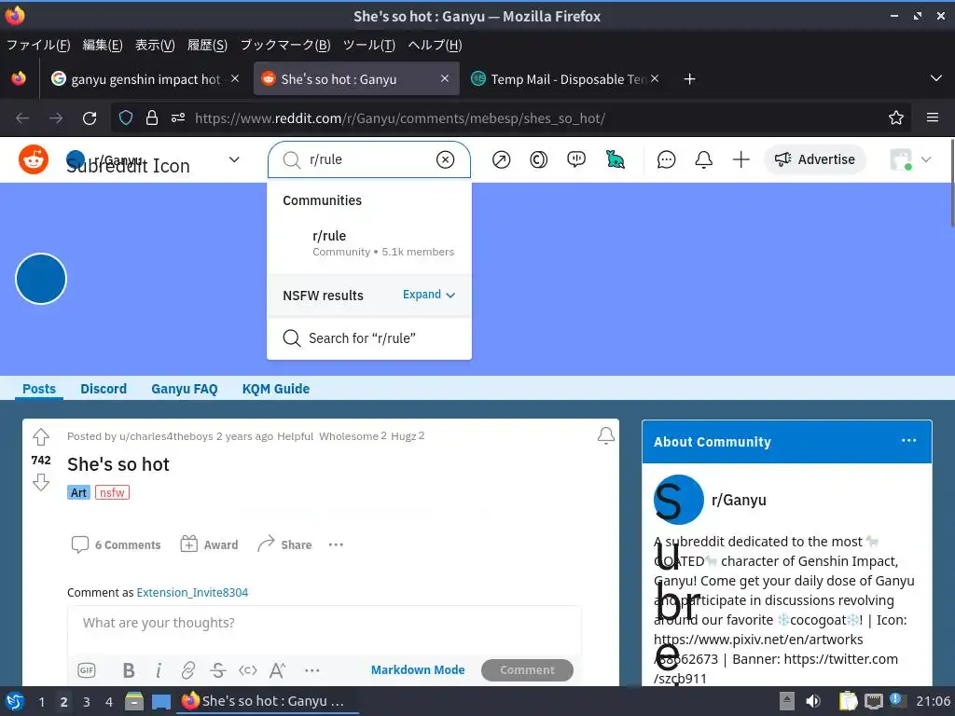This screenshot has width=955, height=716.
Task: Open the site permissions icon
Action: pyautogui.click(x=178, y=118)
